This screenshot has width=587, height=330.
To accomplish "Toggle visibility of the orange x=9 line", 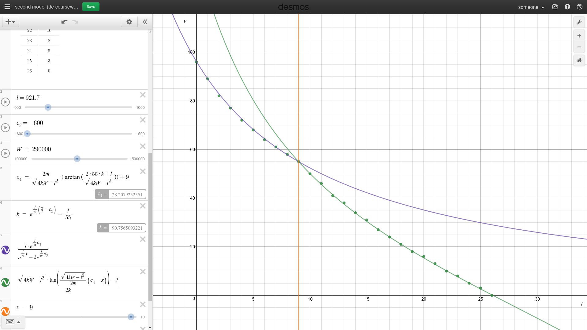I will (x=6, y=311).
